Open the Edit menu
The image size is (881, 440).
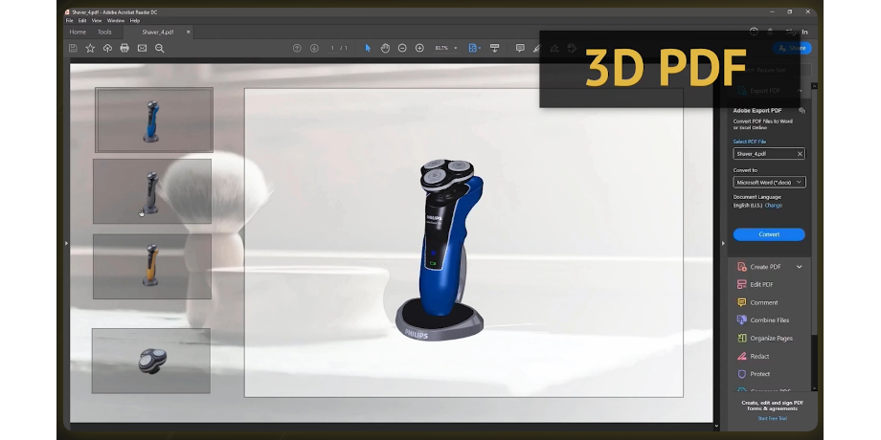pyautogui.click(x=82, y=21)
